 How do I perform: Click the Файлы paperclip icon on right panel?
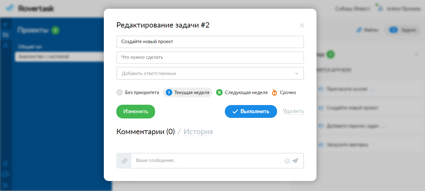359,30
